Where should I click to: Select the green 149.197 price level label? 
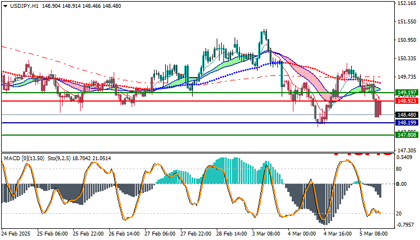(407, 93)
